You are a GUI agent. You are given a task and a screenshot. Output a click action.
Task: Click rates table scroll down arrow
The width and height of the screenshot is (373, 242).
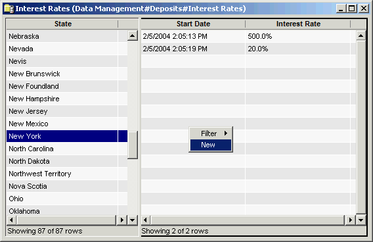pos(361,220)
